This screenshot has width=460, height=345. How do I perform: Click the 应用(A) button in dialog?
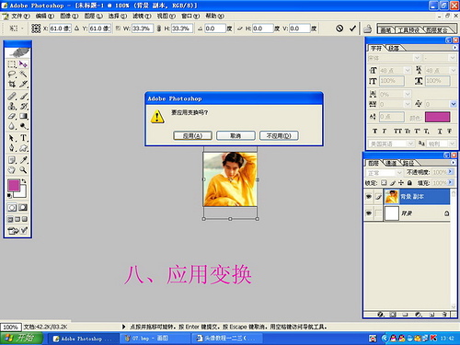192,135
